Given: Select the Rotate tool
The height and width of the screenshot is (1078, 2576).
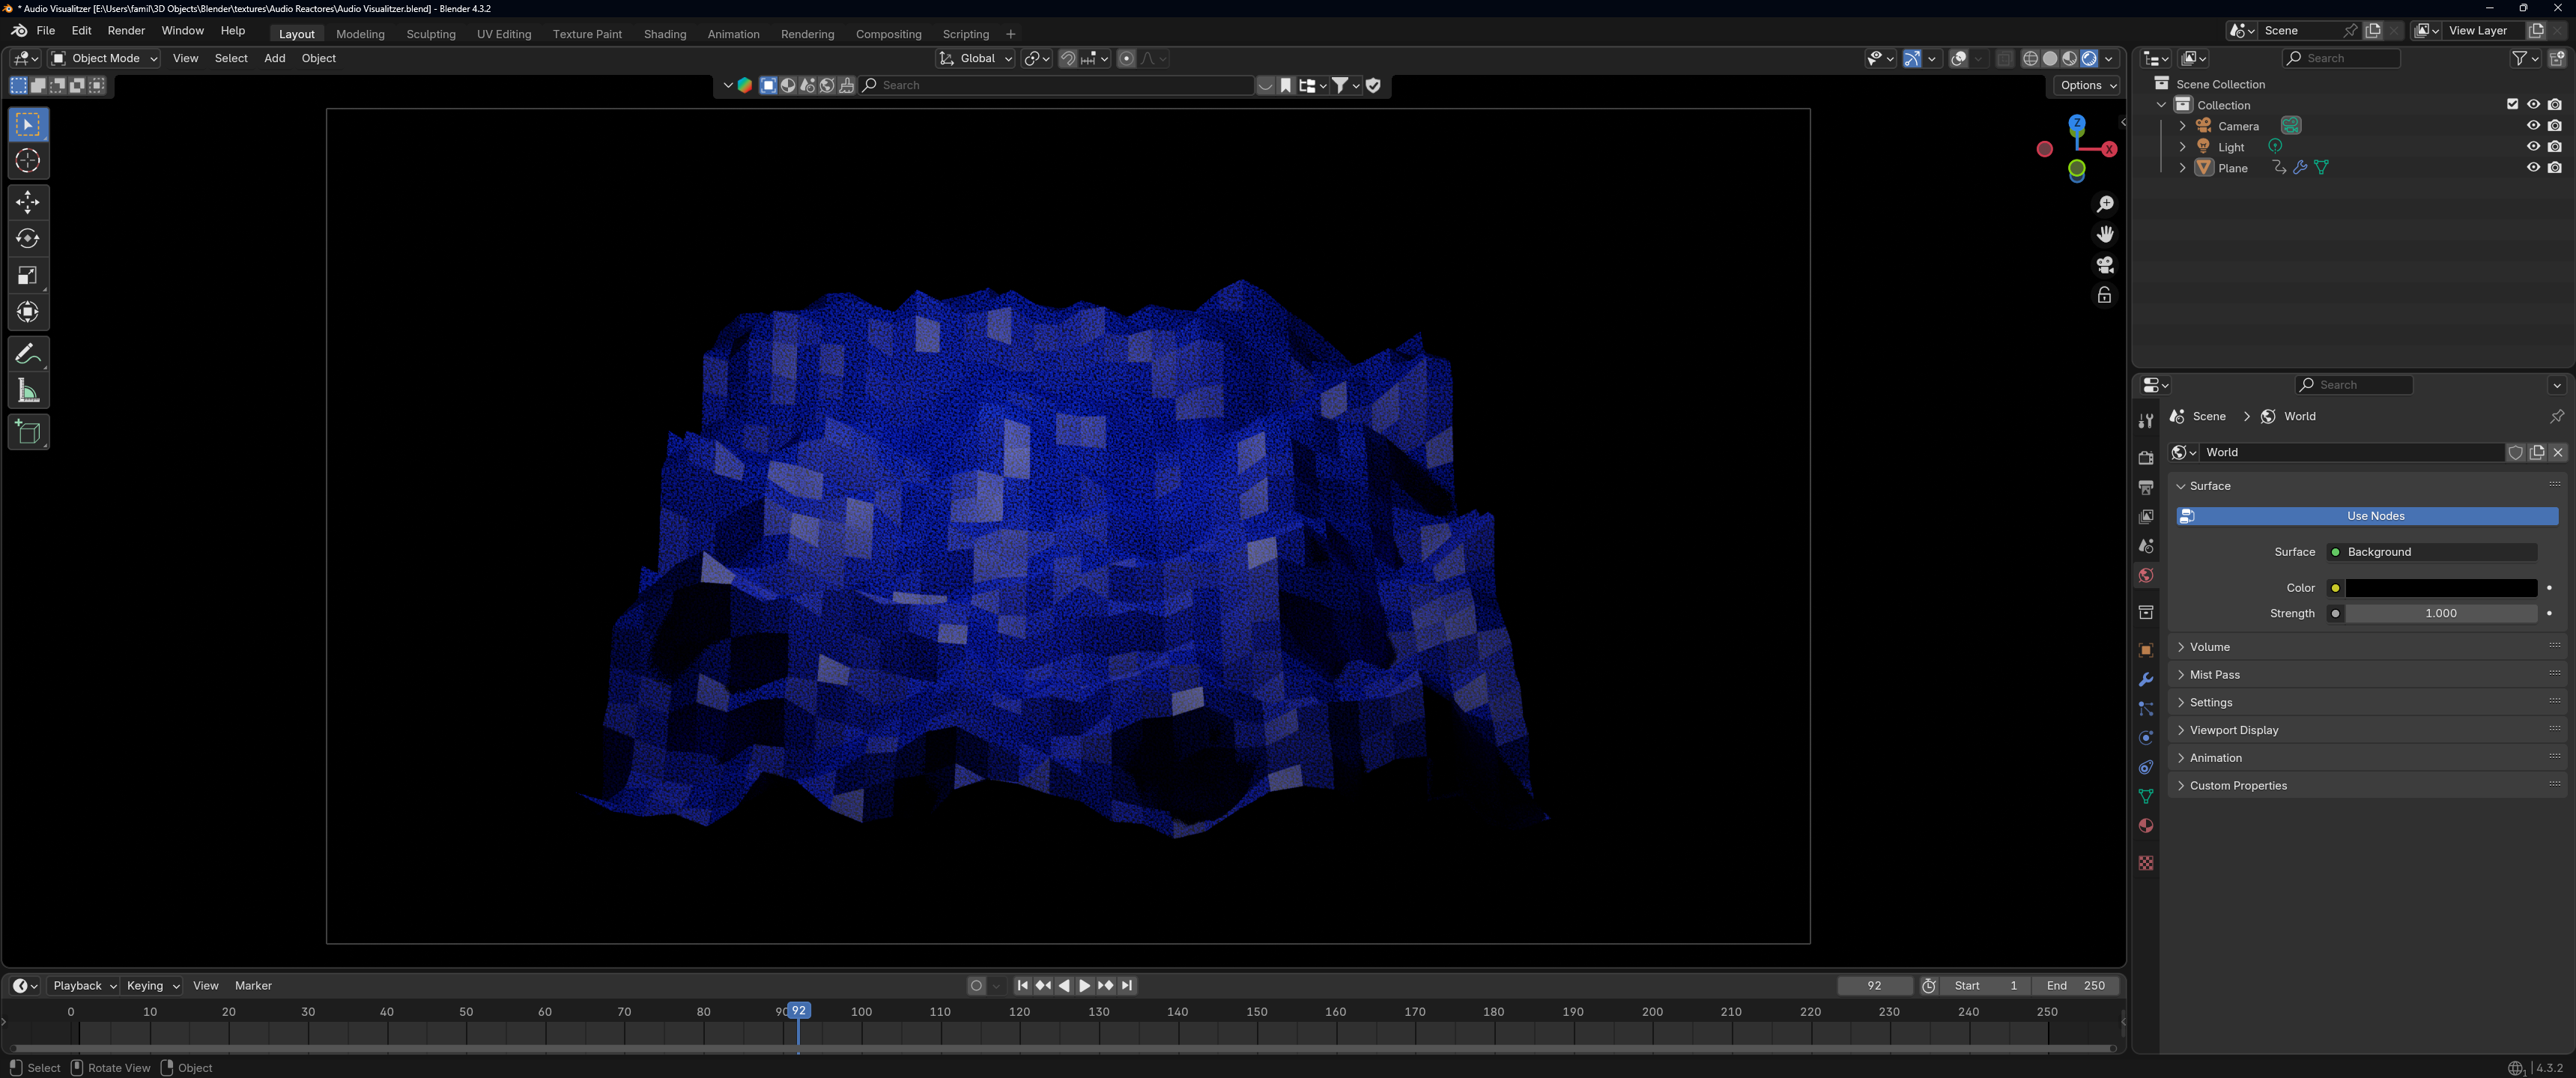Looking at the screenshot, I should coord(28,239).
